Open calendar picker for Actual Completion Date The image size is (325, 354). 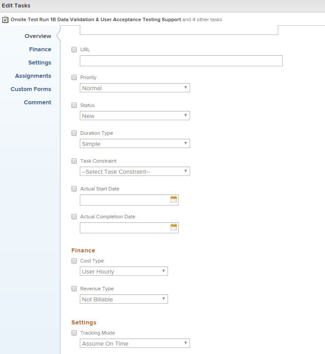[x=174, y=228]
